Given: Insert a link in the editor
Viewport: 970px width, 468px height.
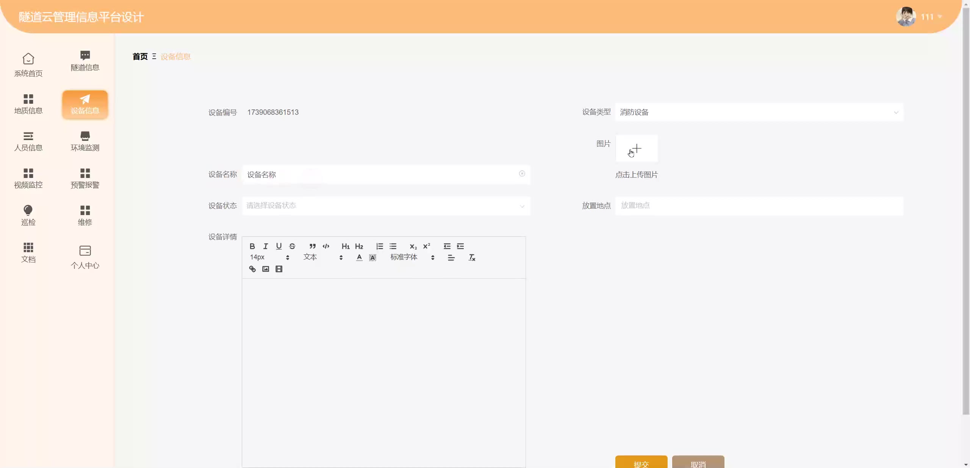Looking at the screenshot, I should [x=252, y=269].
